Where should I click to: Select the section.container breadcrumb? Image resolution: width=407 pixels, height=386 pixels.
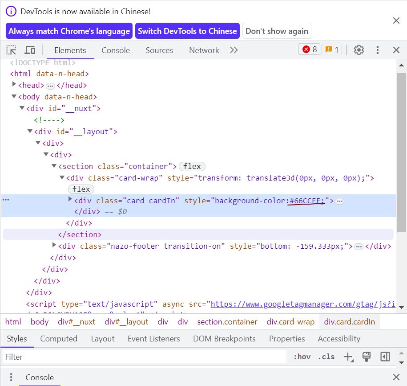tap(227, 322)
